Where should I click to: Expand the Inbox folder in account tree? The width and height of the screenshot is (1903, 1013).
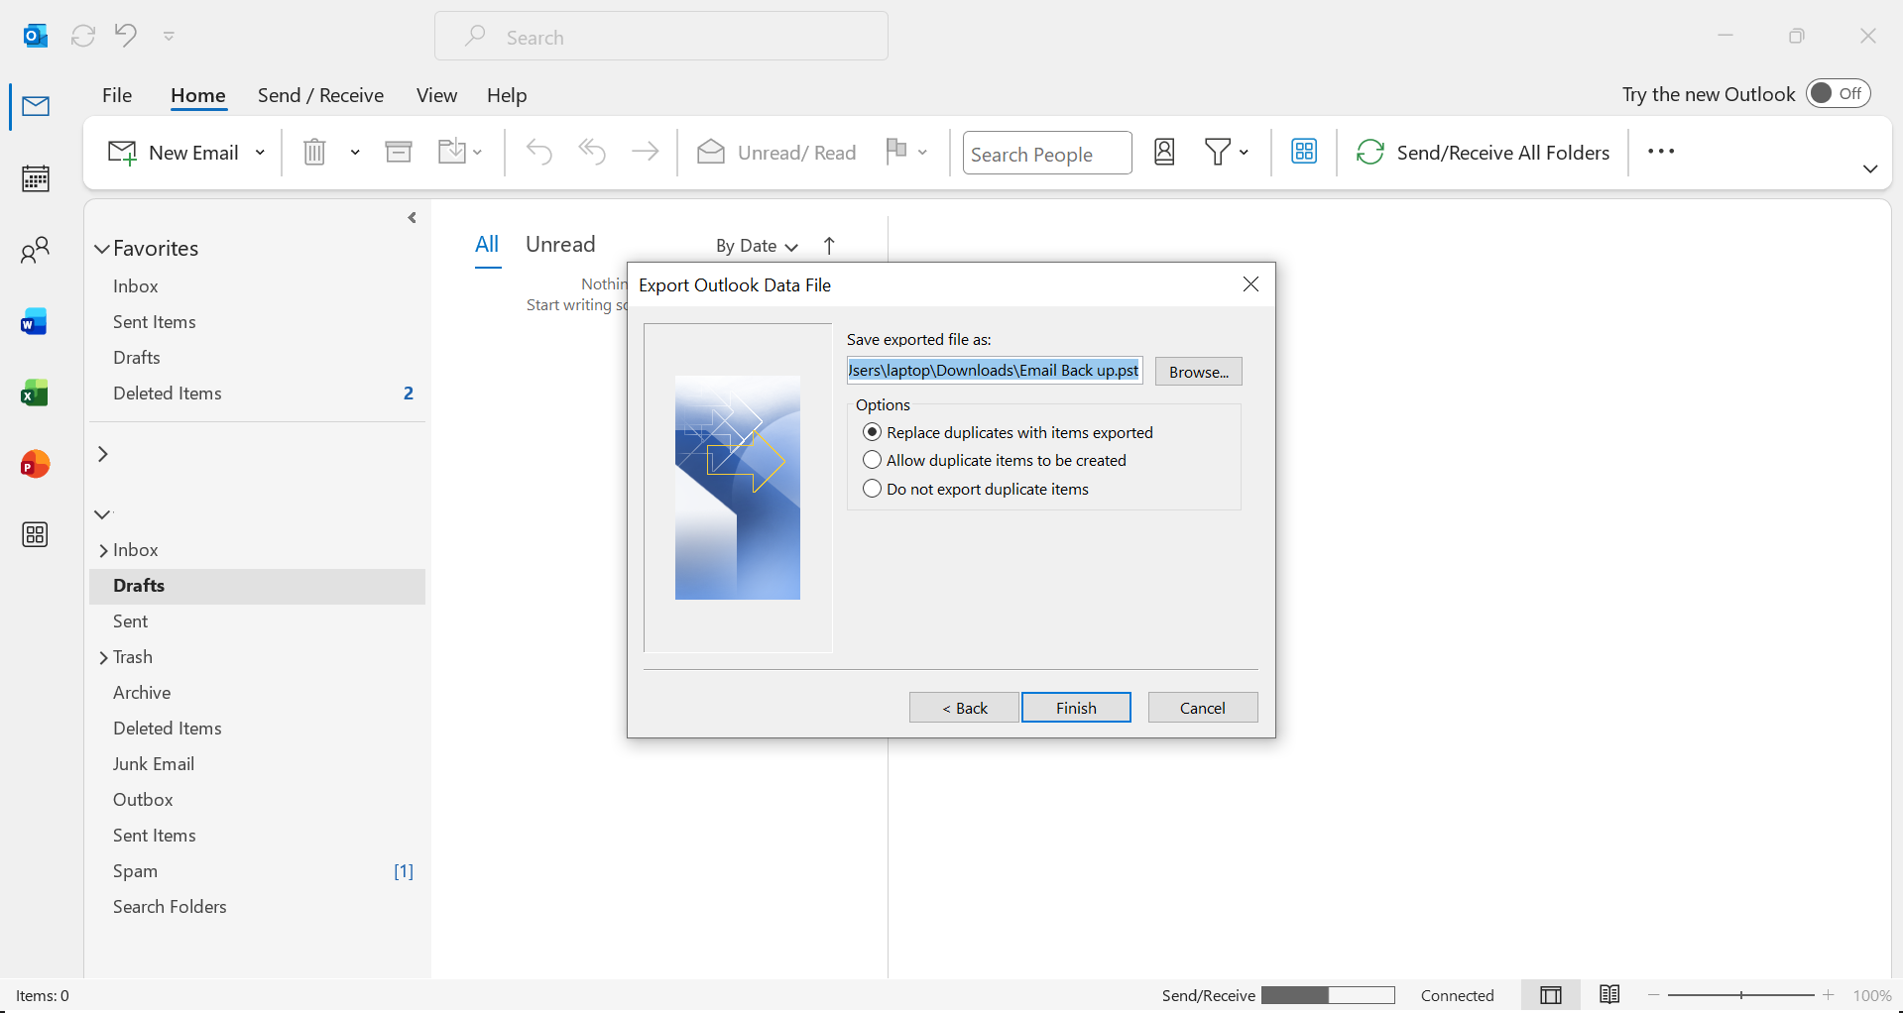tap(103, 551)
